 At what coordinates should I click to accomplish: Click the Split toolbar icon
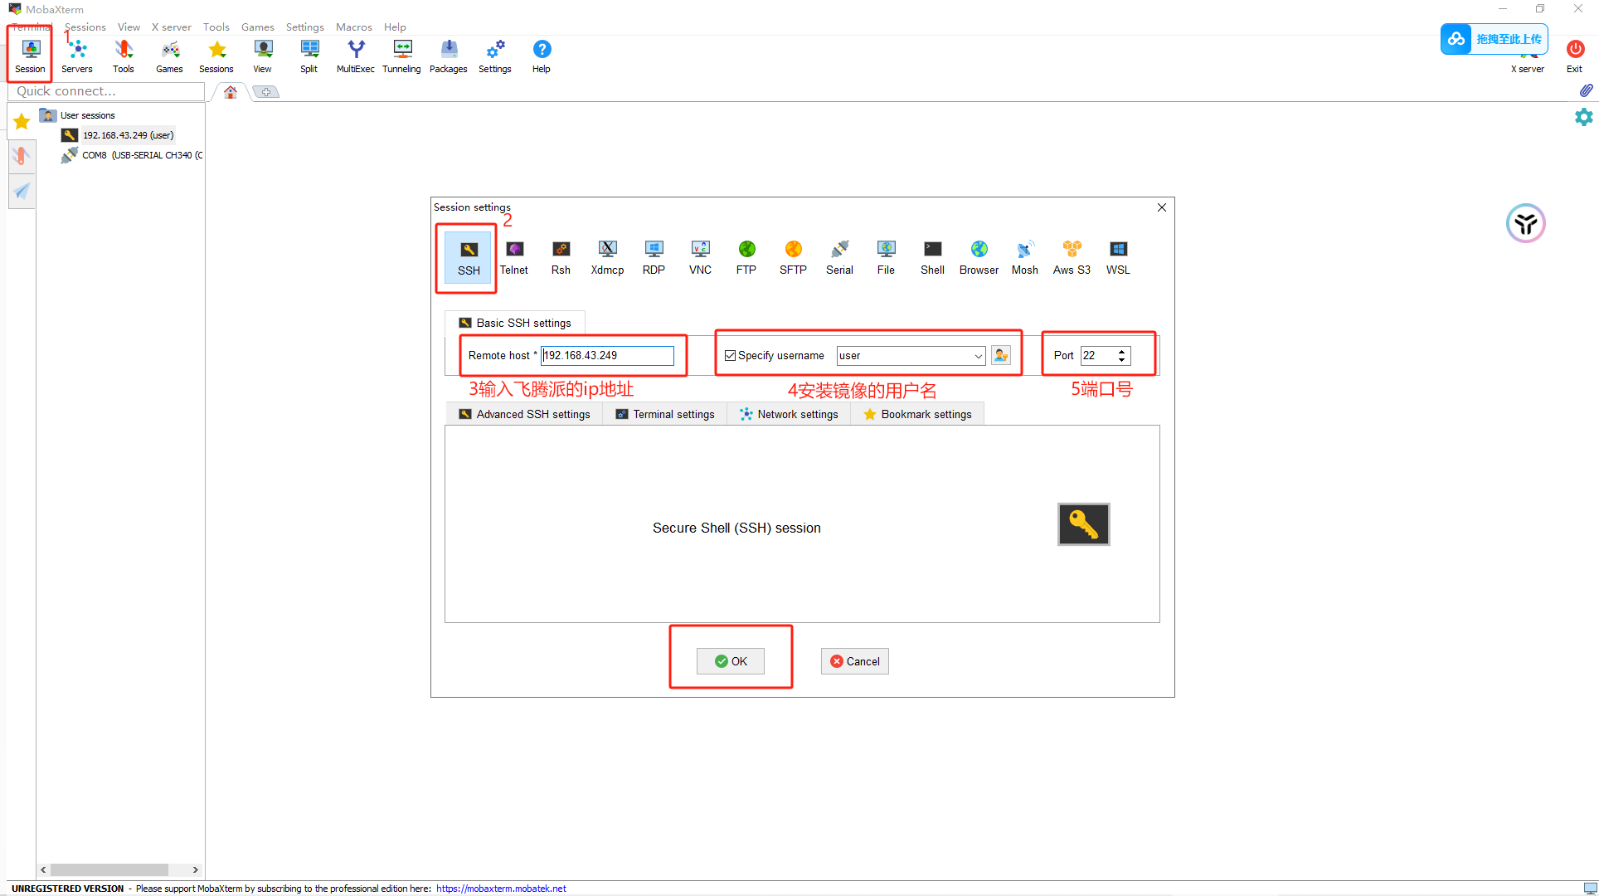pos(309,56)
